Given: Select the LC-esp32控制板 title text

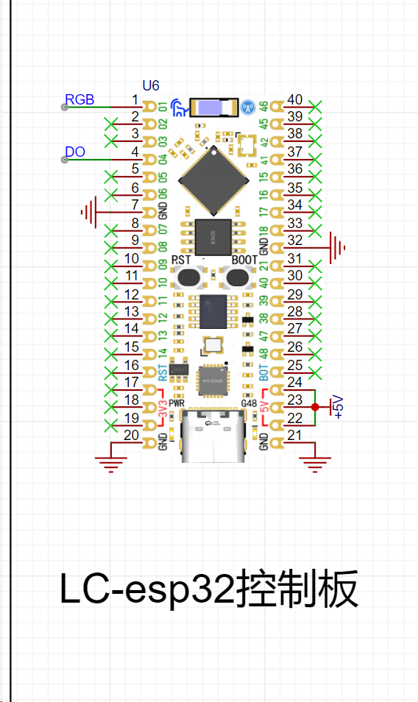Looking at the screenshot, I should pos(209,588).
